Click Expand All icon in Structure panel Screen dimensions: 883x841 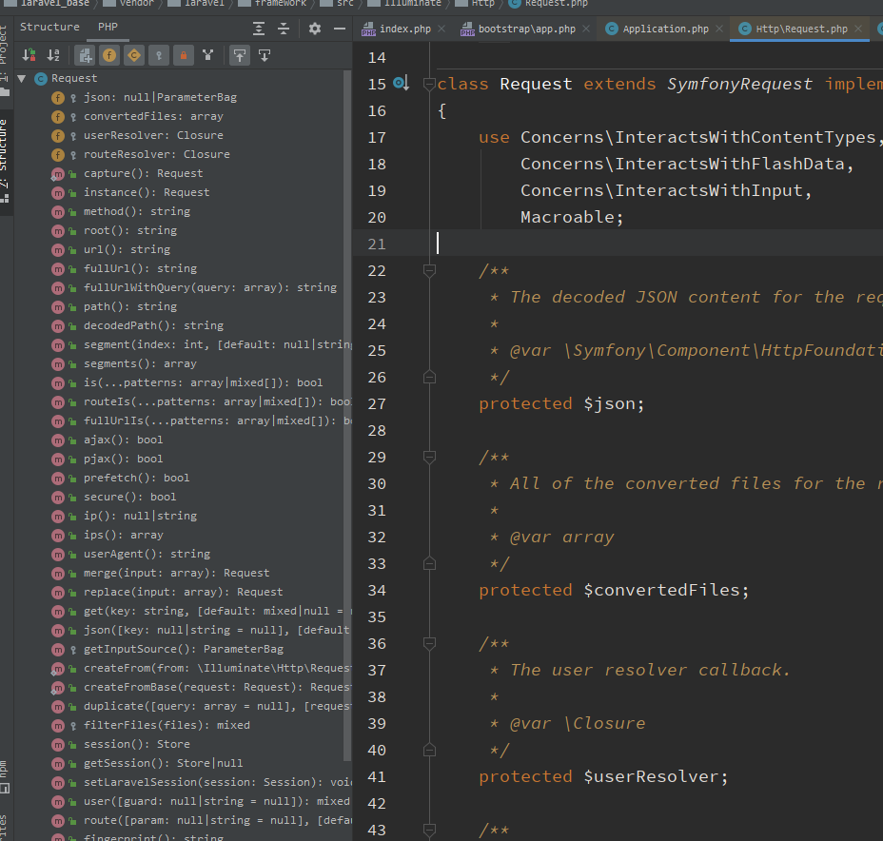click(x=259, y=29)
